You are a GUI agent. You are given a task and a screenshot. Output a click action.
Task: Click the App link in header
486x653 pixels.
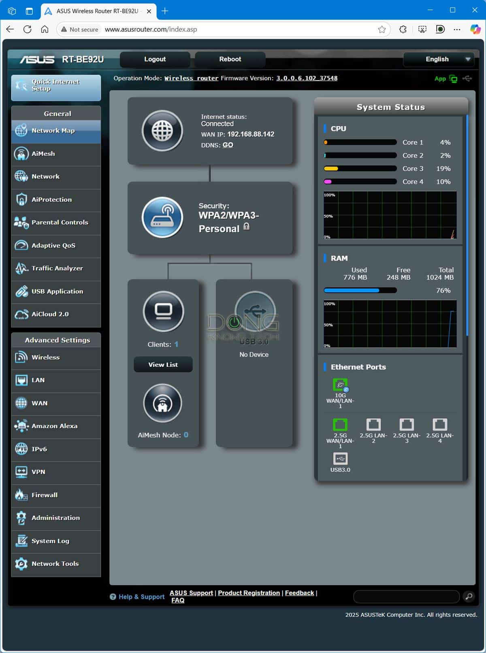point(440,79)
